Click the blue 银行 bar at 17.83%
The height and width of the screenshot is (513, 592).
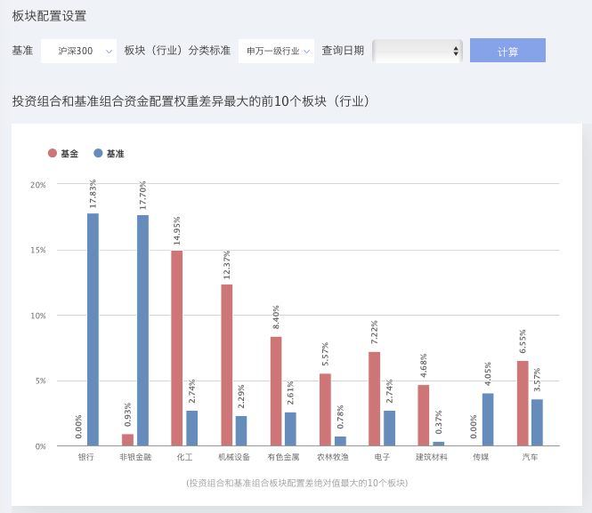93,330
